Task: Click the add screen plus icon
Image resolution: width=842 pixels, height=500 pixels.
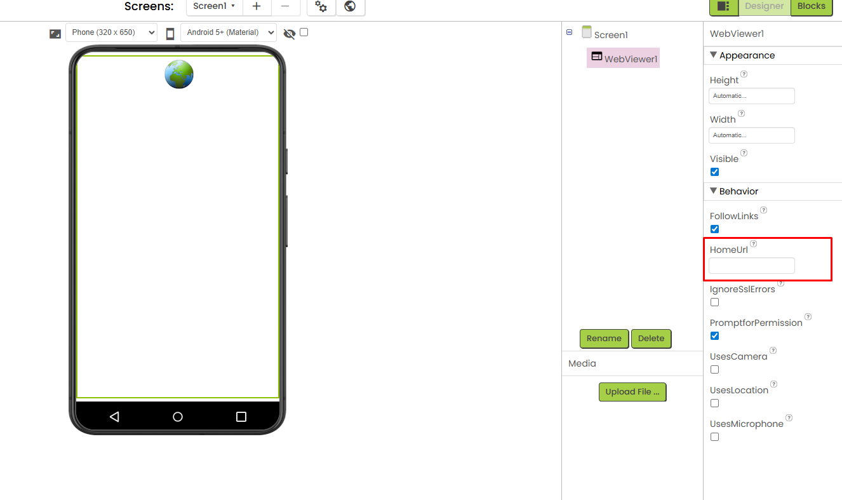Action: (257, 6)
